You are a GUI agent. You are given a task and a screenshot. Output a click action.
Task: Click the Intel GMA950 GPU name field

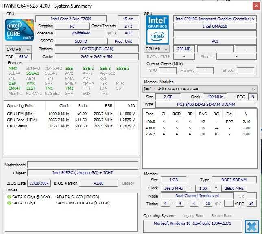(x=215, y=26)
